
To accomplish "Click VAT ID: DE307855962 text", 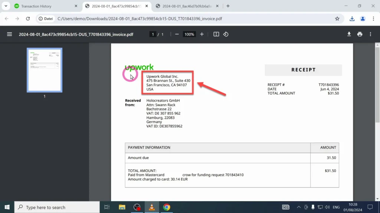I will pyautogui.click(x=164, y=126).
